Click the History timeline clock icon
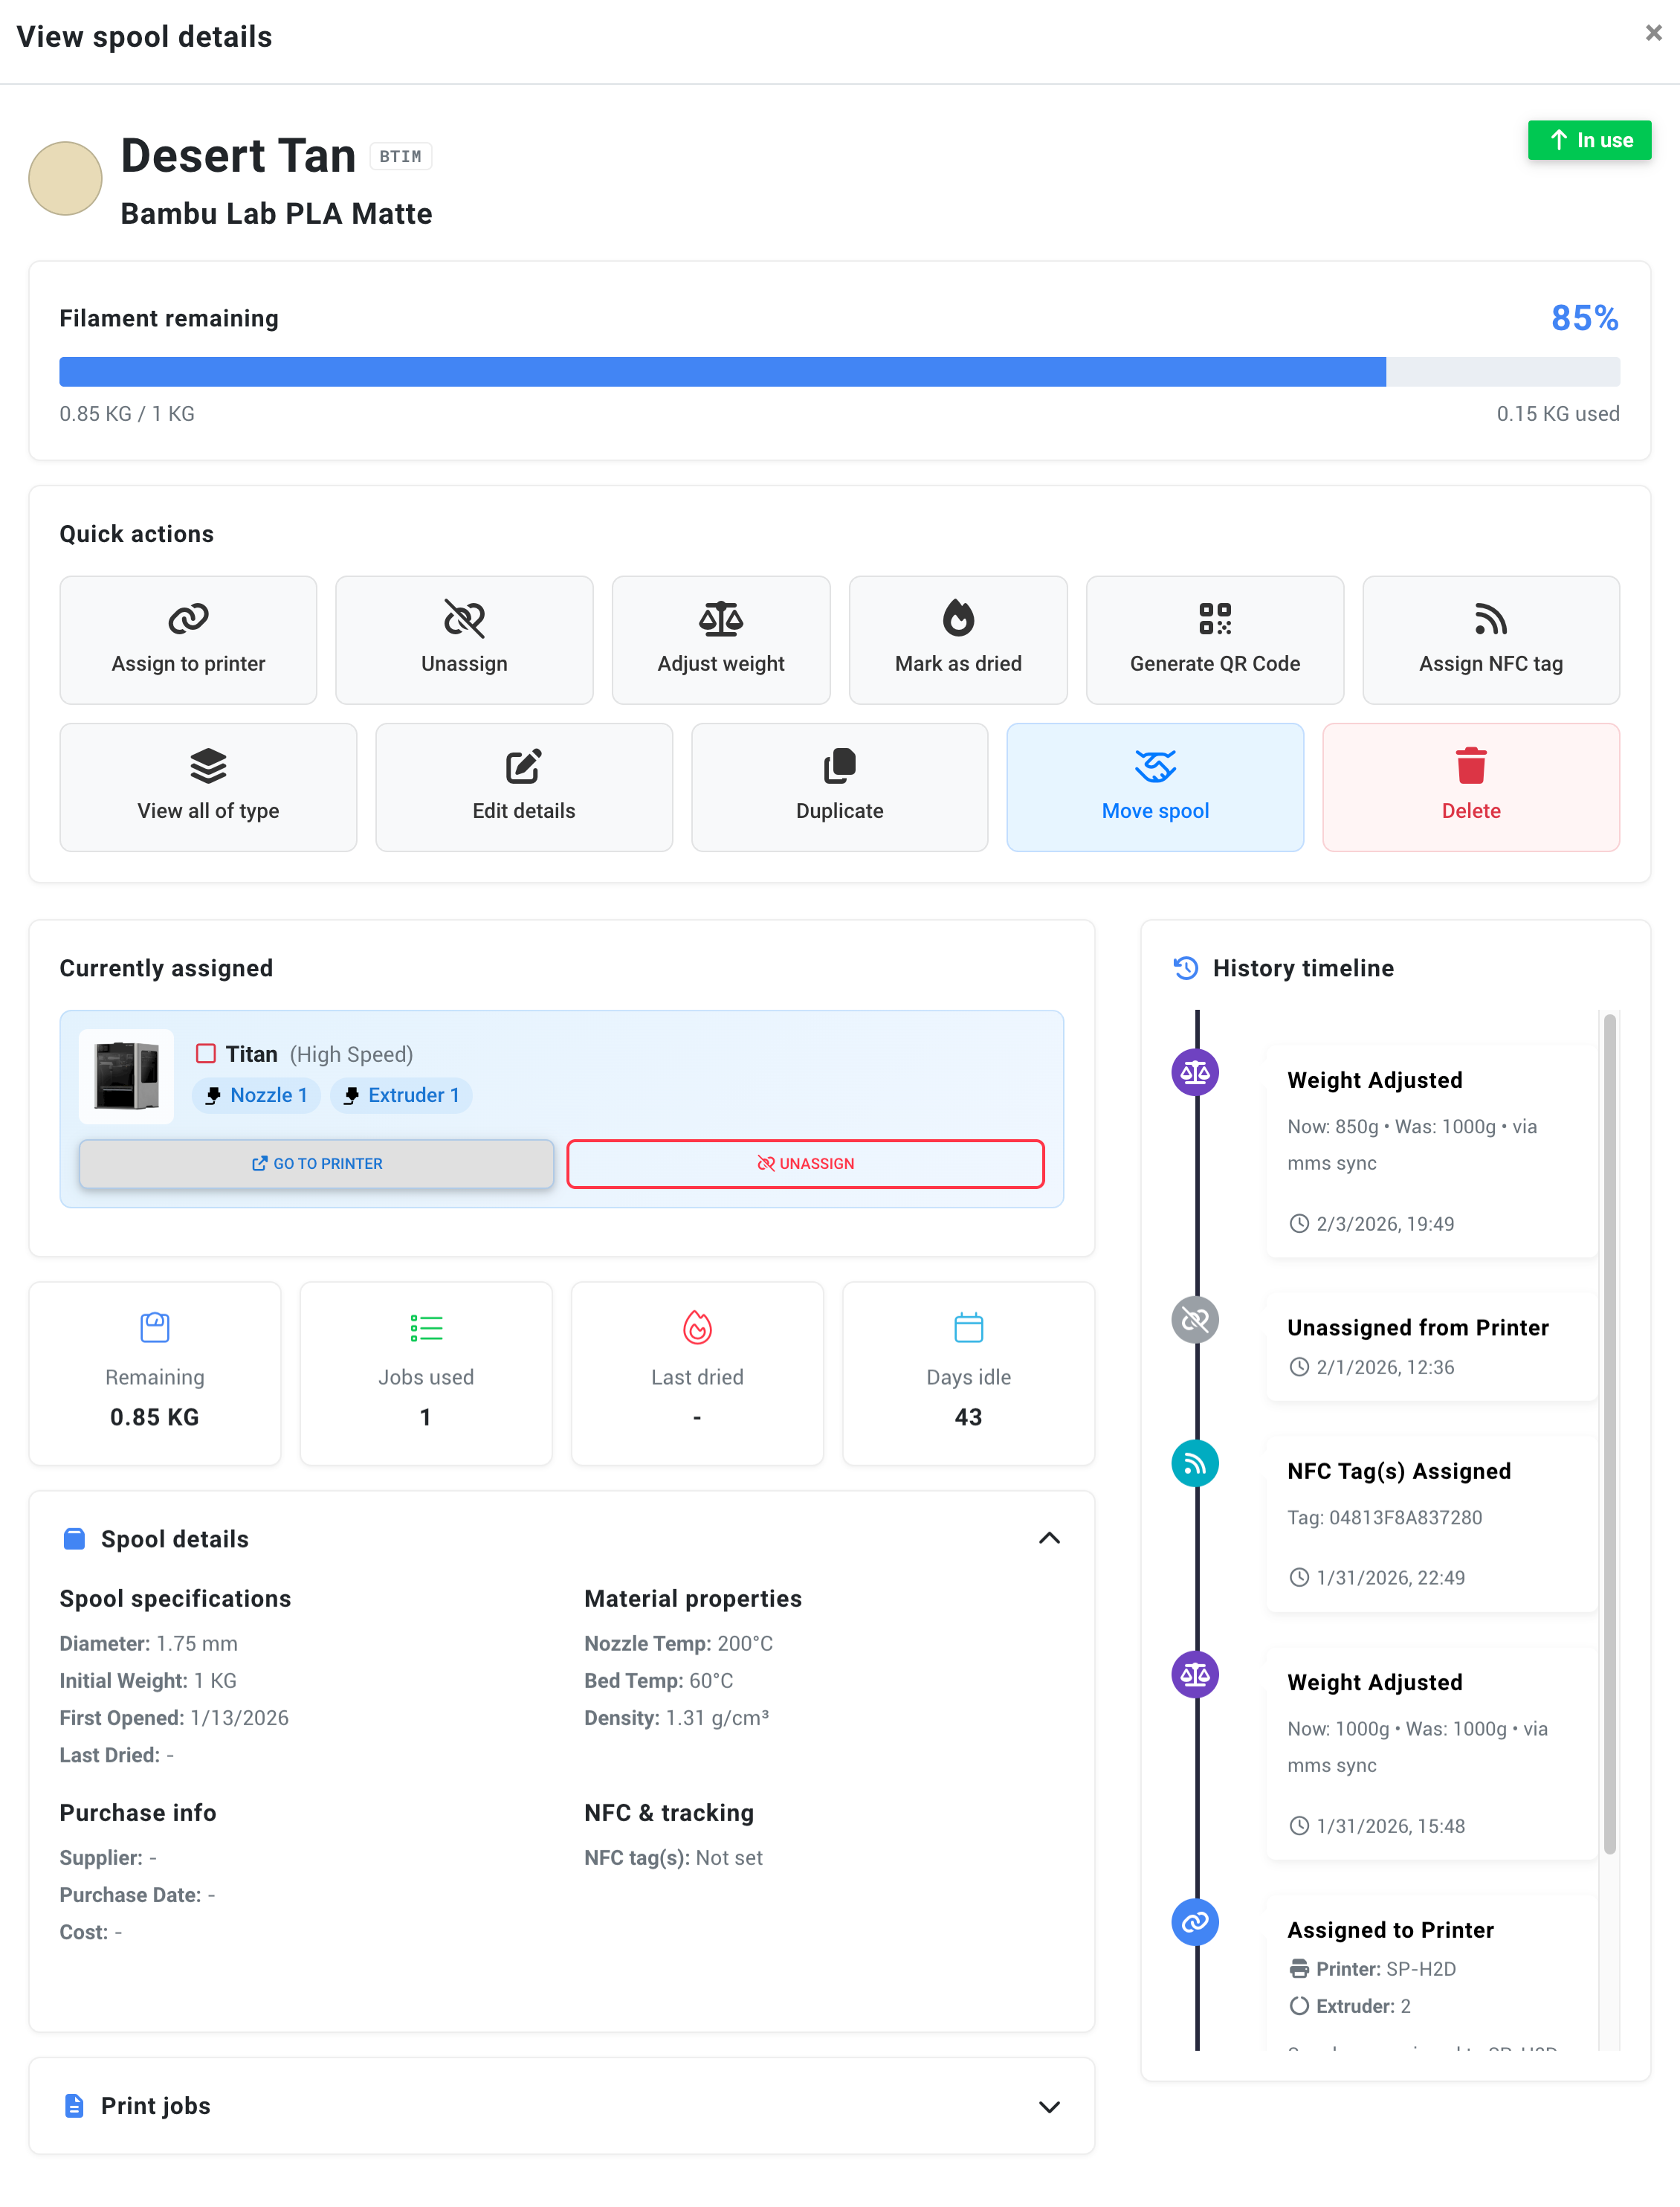The height and width of the screenshot is (2207, 1680). pos(1186,967)
